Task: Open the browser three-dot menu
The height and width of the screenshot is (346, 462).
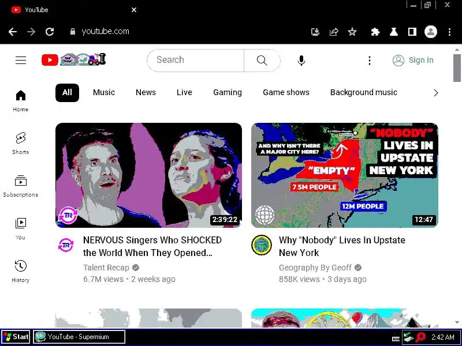Action: click(449, 32)
